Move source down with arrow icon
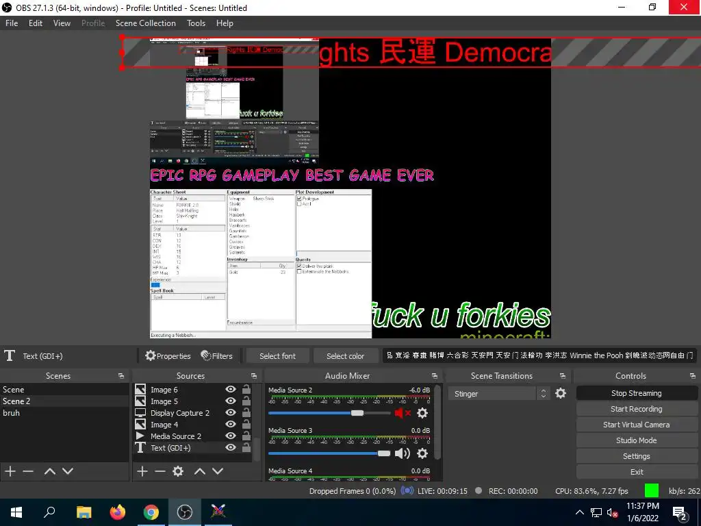 click(x=218, y=471)
